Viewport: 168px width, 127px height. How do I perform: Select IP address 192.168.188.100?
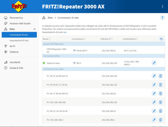(109, 63)
